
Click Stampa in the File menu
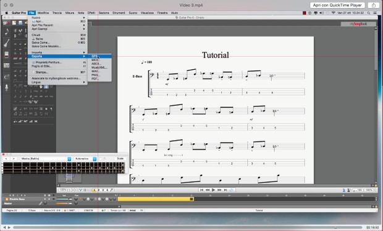[57, 72]
